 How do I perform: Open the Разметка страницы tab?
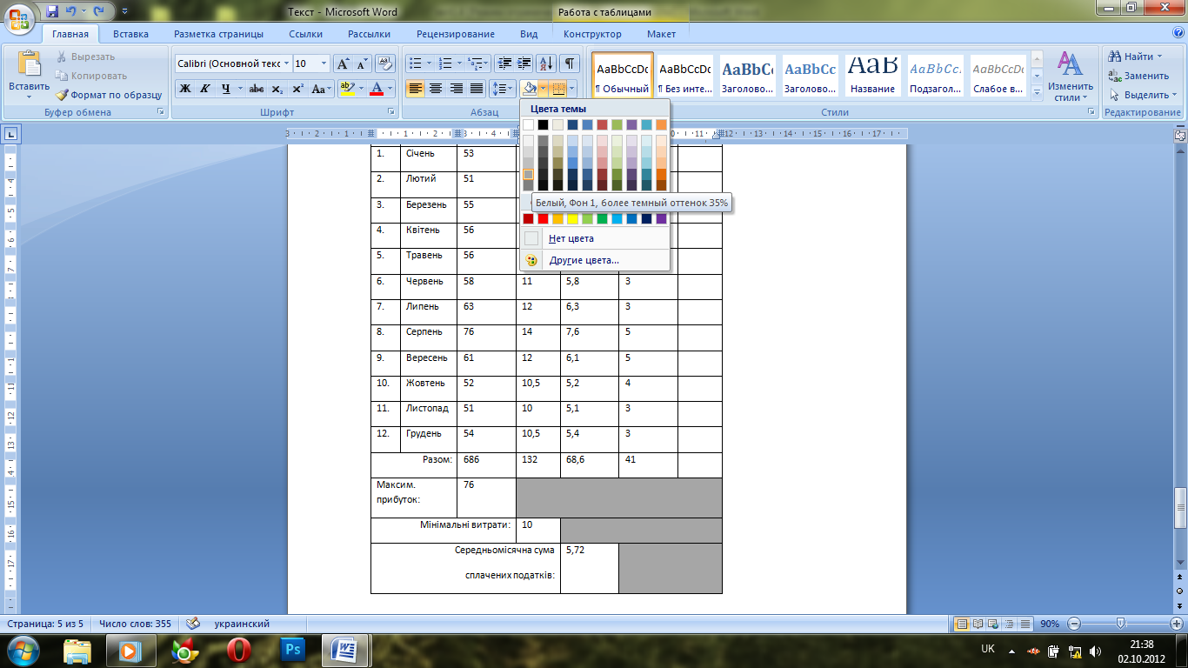click(x=218, y=34)
